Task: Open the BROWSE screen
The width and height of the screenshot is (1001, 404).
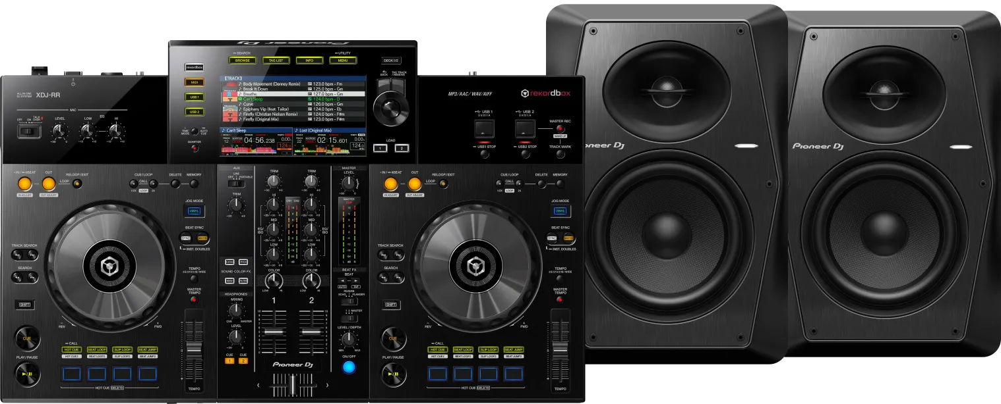Action: [242, 60]
